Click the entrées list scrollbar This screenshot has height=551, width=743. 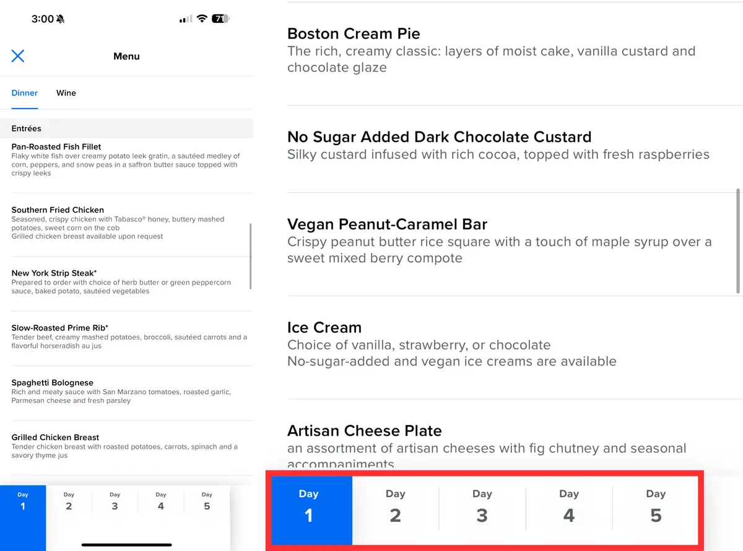tap(251, 256)
